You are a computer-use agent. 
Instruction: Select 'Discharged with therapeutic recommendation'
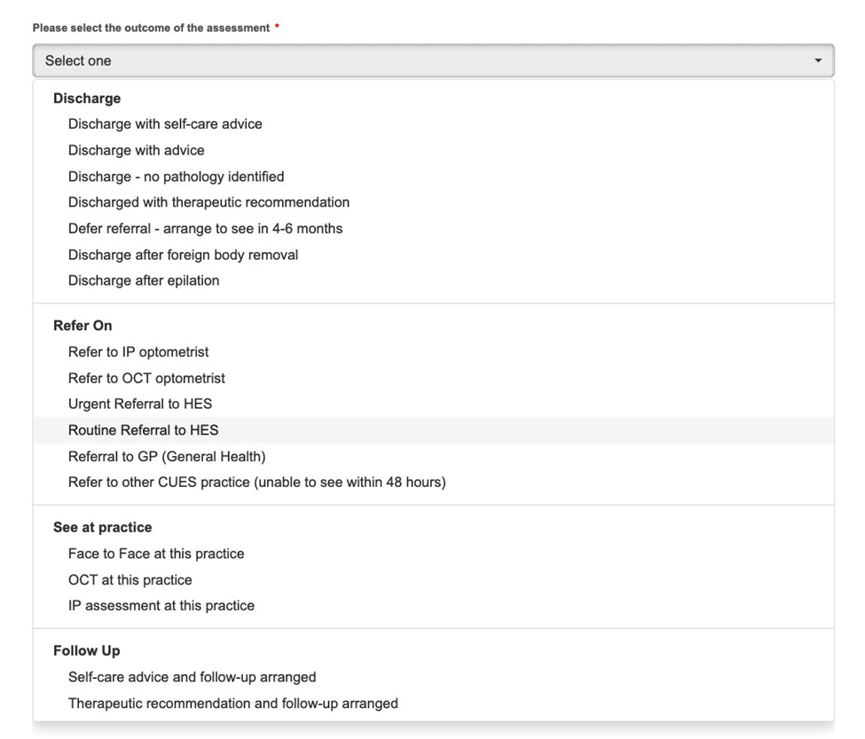click(433, 202)
